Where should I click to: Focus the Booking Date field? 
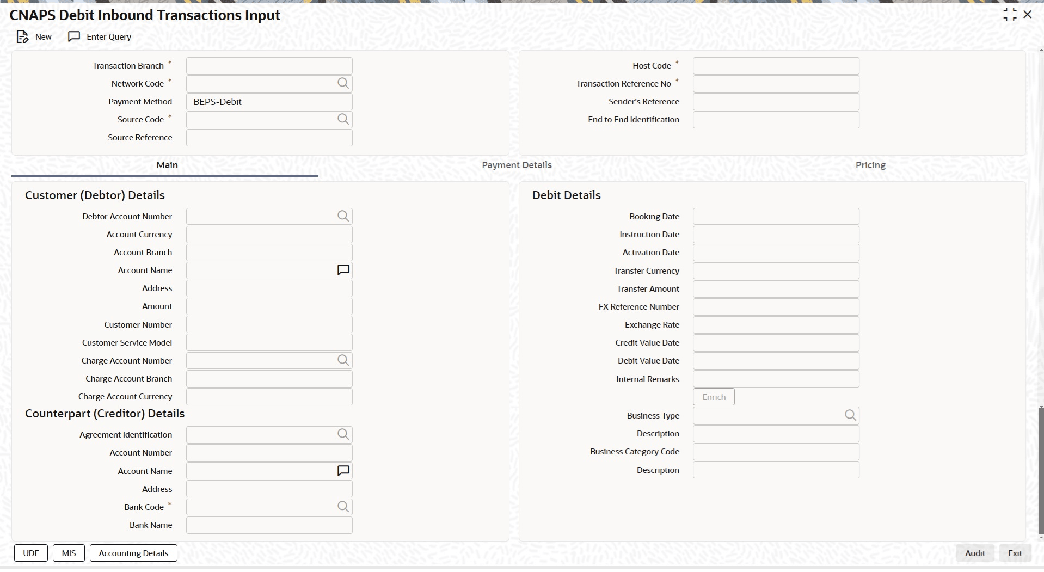pyautogui.click(x=776, y=217)
